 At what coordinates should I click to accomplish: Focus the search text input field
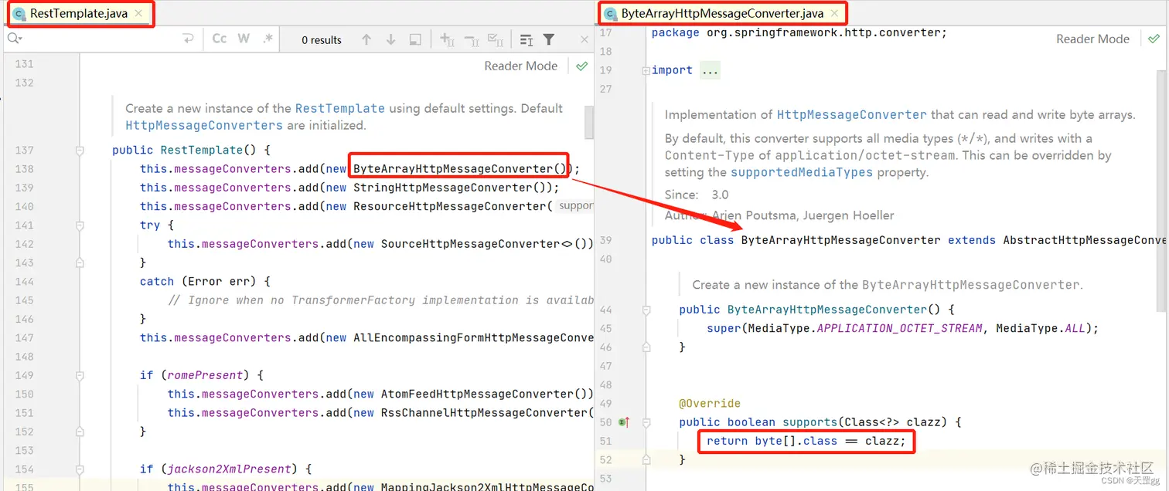(101, 39)
